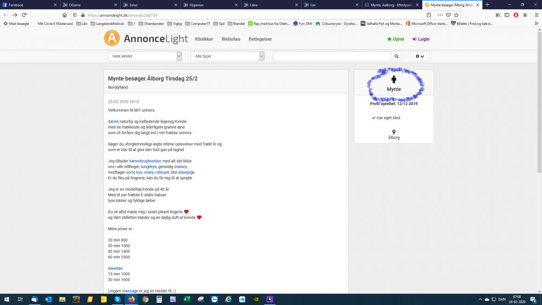Open Calculator from the taskbar
The width and height of the screenshot is (542, 305).
point(159,300)
